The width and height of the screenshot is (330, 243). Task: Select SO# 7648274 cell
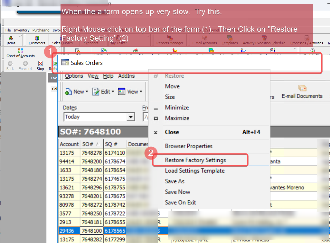coord(92,179)
